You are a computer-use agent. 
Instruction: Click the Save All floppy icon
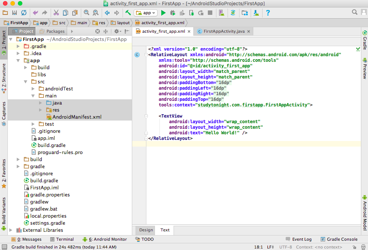pos(15,13)
